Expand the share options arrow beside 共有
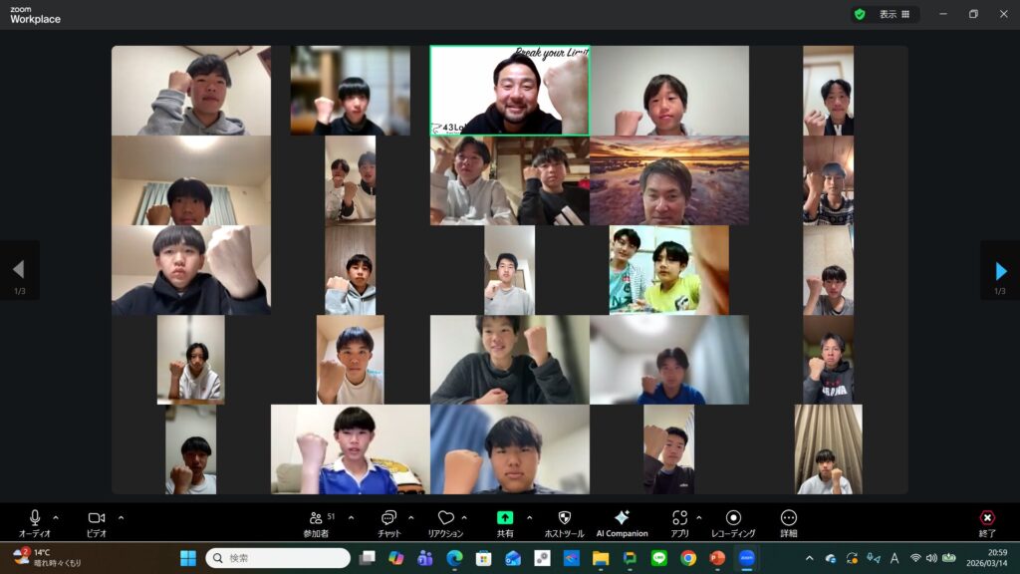 529,517
